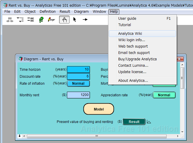Open the Edit menu

click(17, 12)
